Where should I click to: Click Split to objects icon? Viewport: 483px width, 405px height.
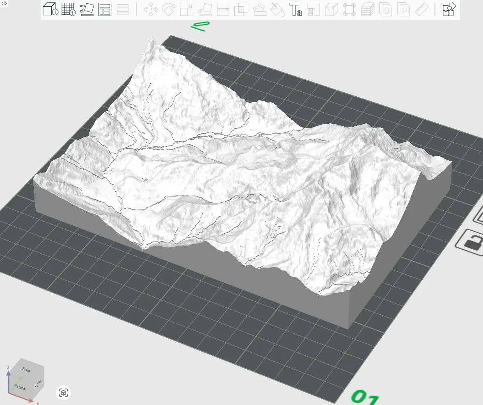pyautogui.click(x=385, y=9)
